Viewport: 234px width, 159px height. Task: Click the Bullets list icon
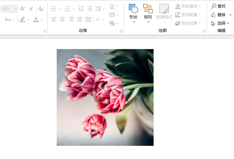[54, 9]
